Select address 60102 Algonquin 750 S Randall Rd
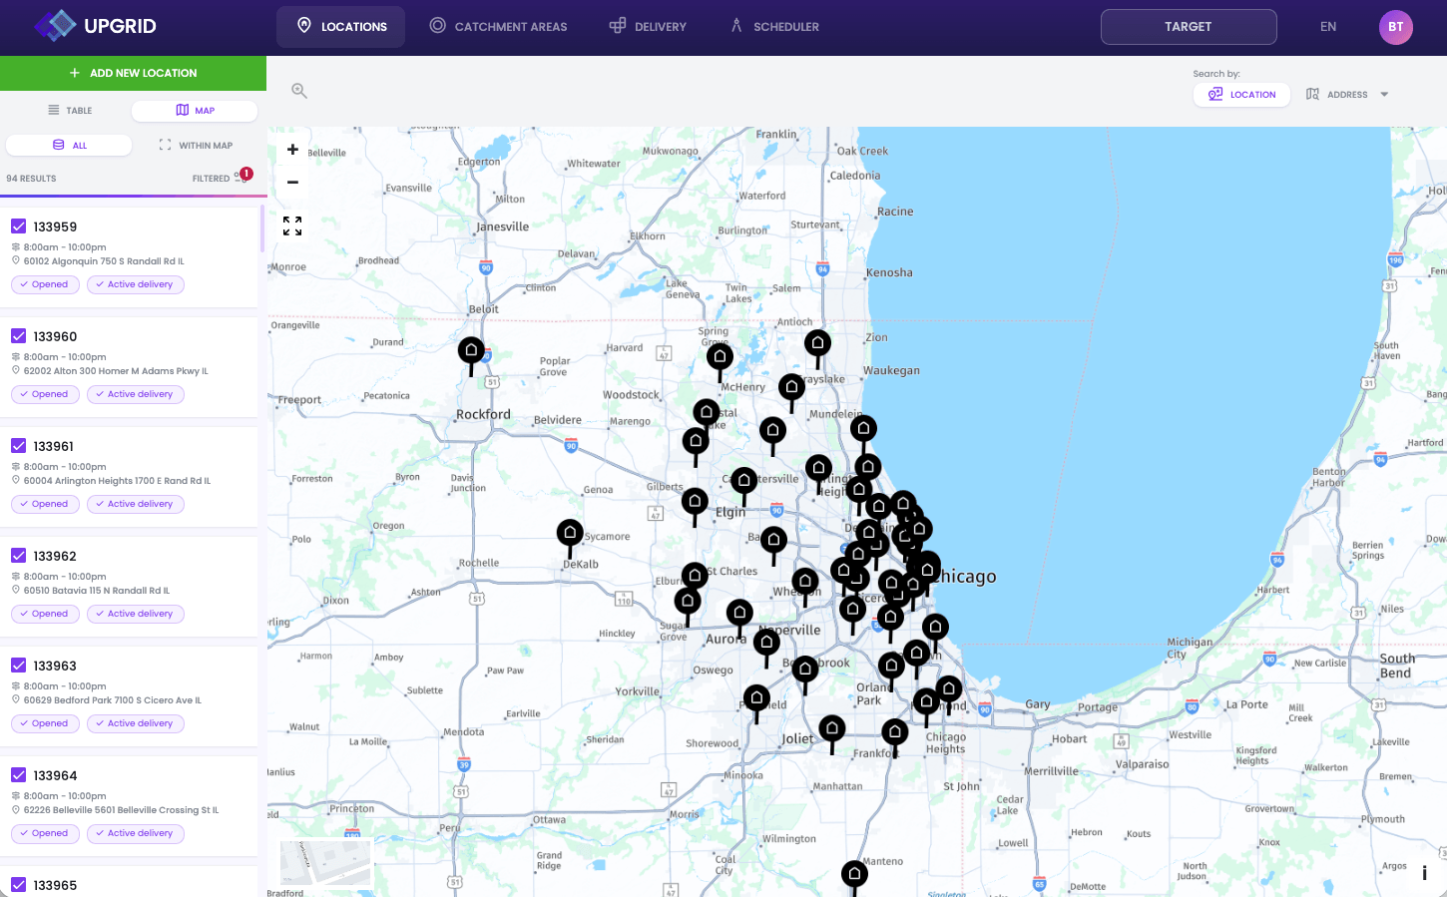The height and width of the screenshot is (897, 1447). pyautogui.click(x=104, y=261)
